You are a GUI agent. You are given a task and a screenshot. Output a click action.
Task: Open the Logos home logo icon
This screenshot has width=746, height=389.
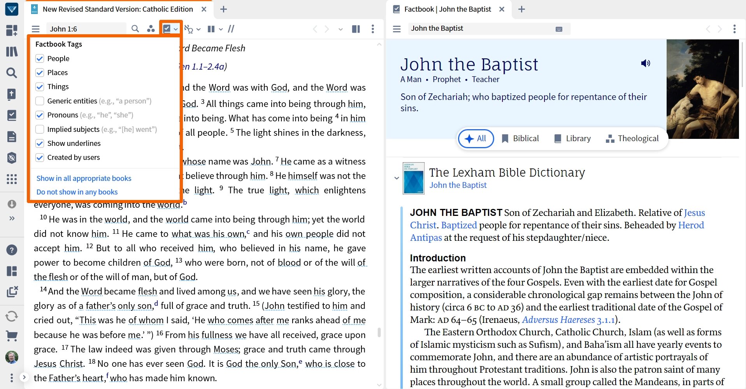pyautogui.click(x=12, y=9)
